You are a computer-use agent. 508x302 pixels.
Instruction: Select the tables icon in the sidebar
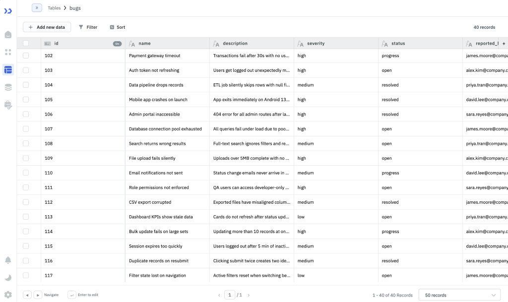[8, 69]
